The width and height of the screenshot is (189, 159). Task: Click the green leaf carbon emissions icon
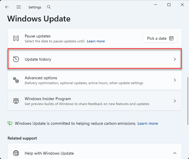pos(10,123)
